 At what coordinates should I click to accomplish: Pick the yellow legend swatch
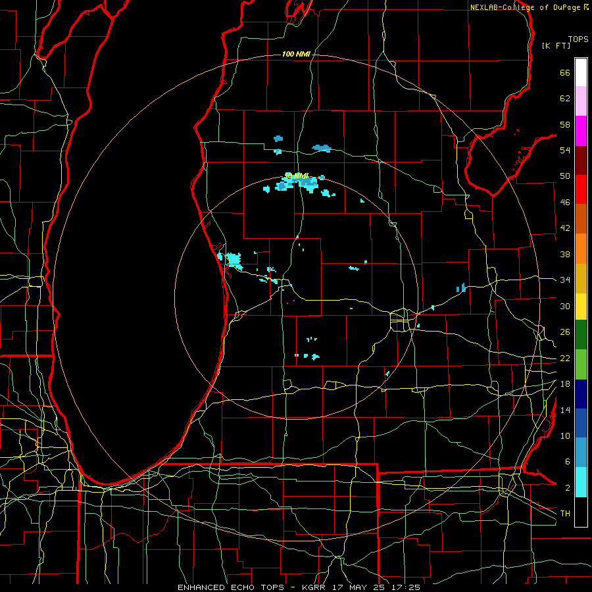(x=581, y=306)
